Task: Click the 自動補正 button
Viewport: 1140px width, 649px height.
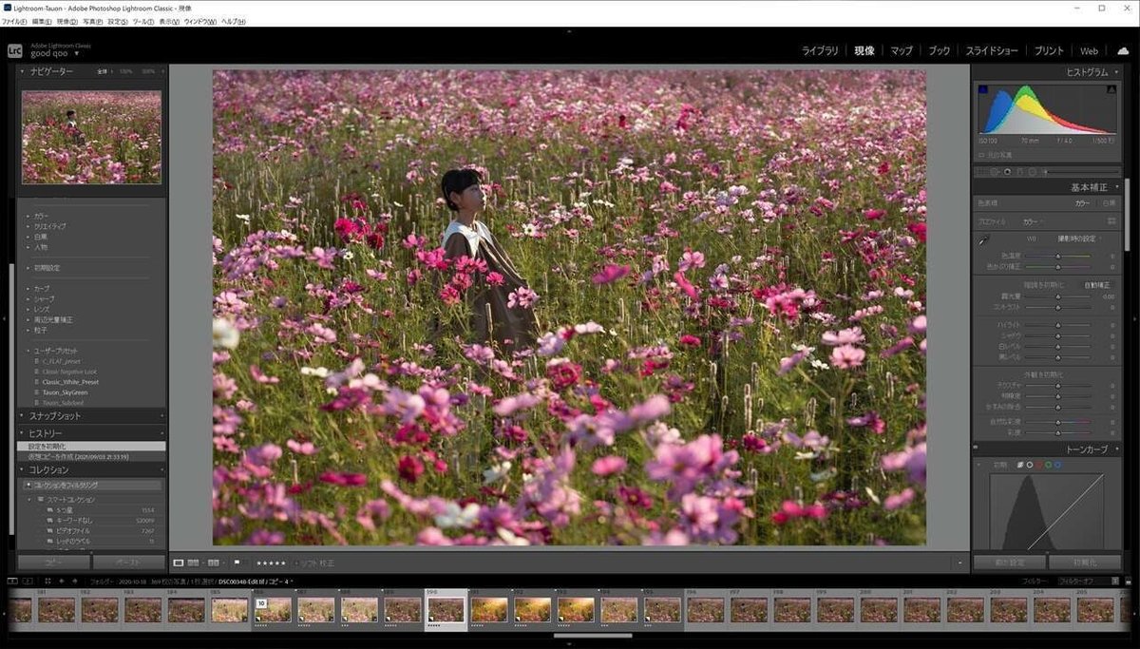Action: tap(1096, 284)
